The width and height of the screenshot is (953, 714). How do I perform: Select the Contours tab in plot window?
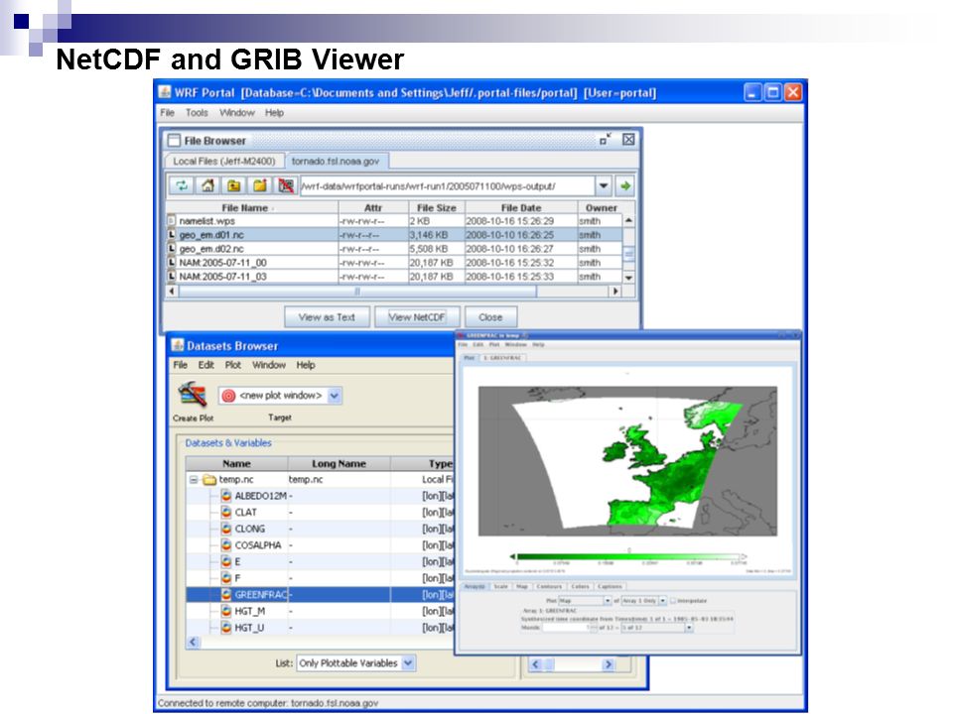(549, 586)
